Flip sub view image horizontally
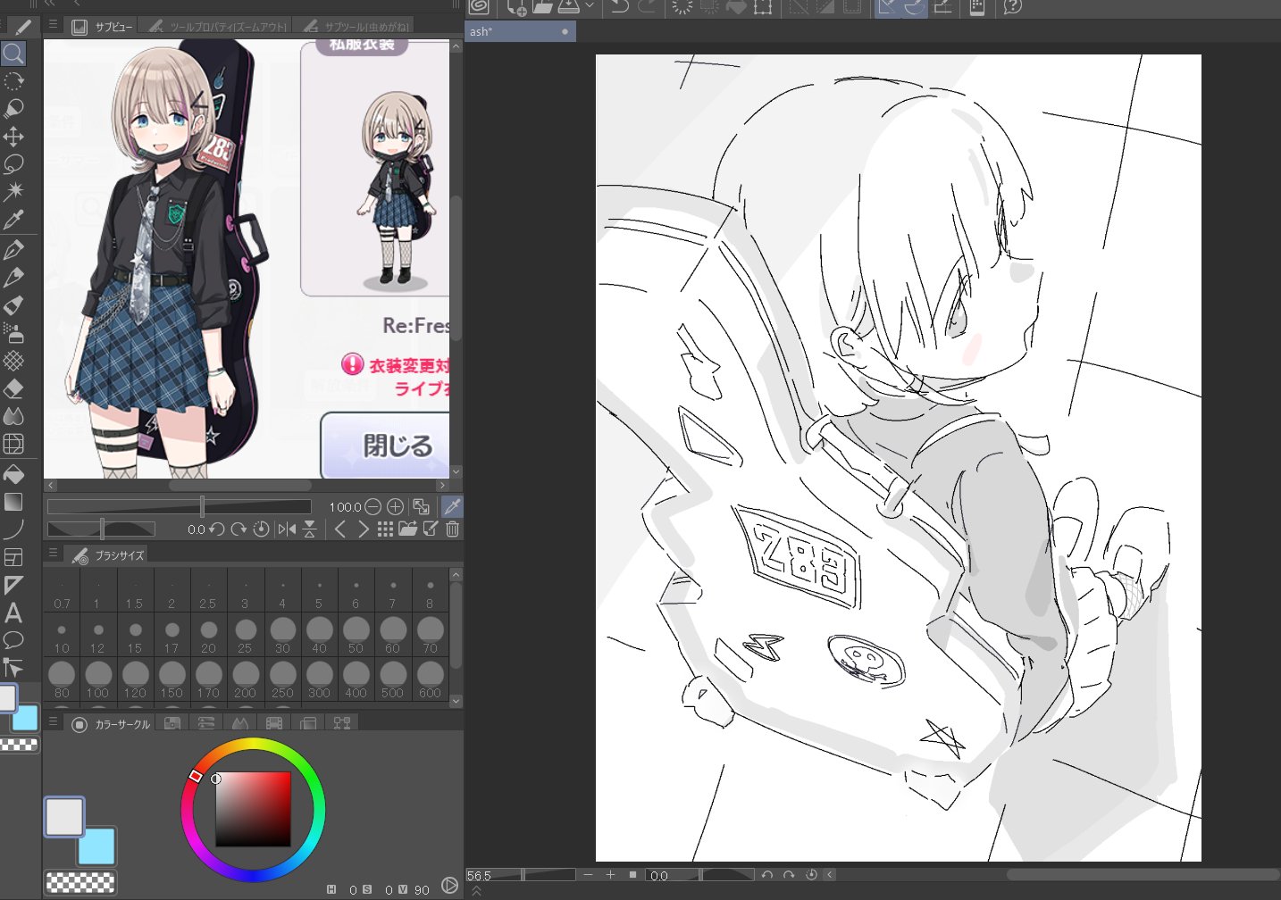The width and height of the screenshot is (1281, 900). click(287, 529)
